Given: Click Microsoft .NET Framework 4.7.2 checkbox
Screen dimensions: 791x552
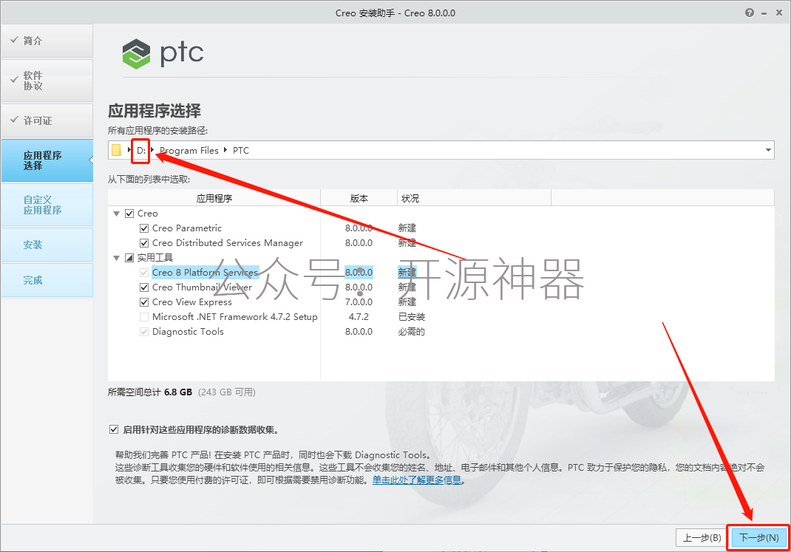Looking at the screenshot, I should click(143, 317).
